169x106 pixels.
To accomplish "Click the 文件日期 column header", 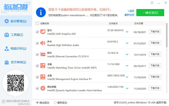I will (x=139, y=23).
